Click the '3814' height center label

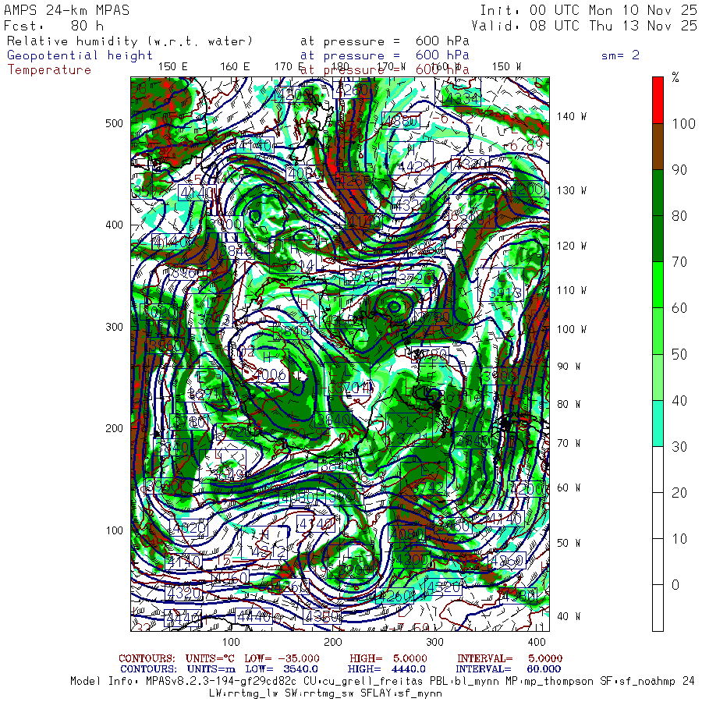[x=296, y=267]
